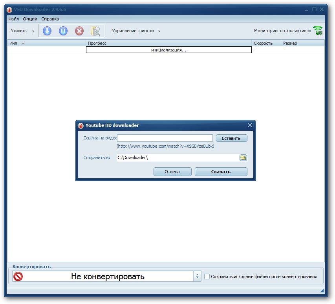The image size is (335, 304).
Task: Click the save path field C:\Downloader\
Action: (x=178, y=157)
